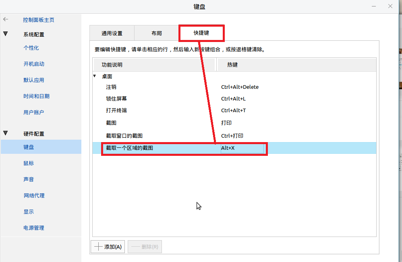
Task: Select the 打开终端 shortcut row
Action: click(x=234, y=111)
